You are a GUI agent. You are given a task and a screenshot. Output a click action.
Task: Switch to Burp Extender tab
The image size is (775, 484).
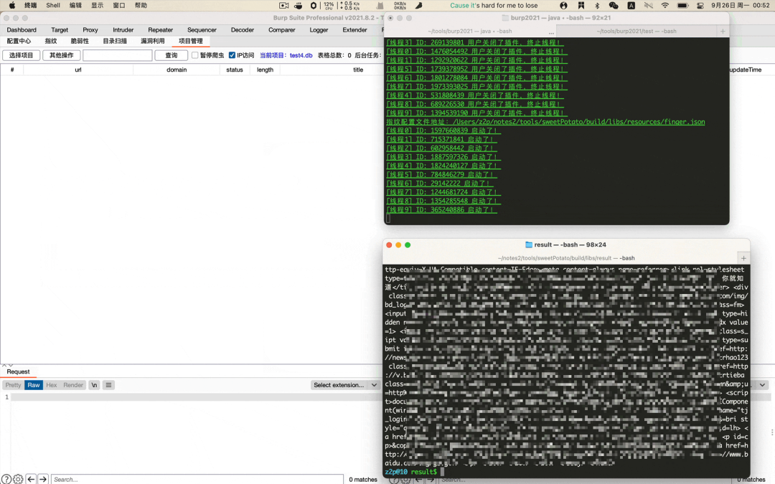[355, 29]
